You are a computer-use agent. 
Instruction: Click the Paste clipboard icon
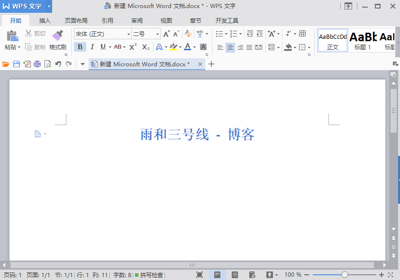pyautogui.click(x=12, y=36)
